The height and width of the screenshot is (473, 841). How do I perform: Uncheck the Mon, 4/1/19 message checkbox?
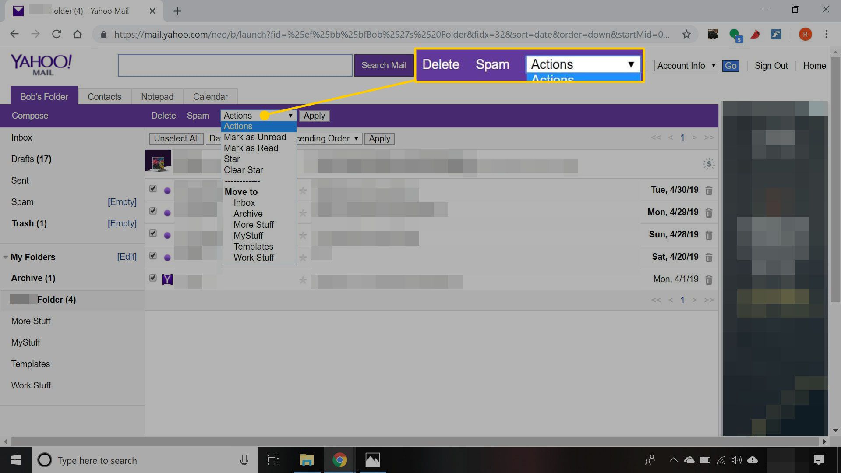[153, 278]
